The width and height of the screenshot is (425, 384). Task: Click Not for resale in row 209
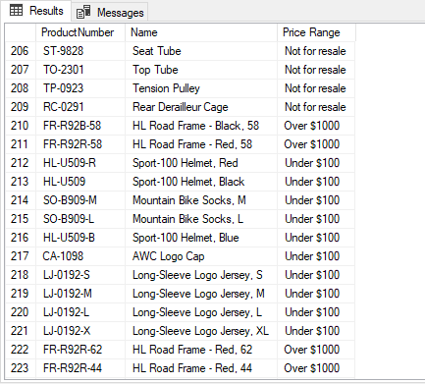(x=316, y=107)
